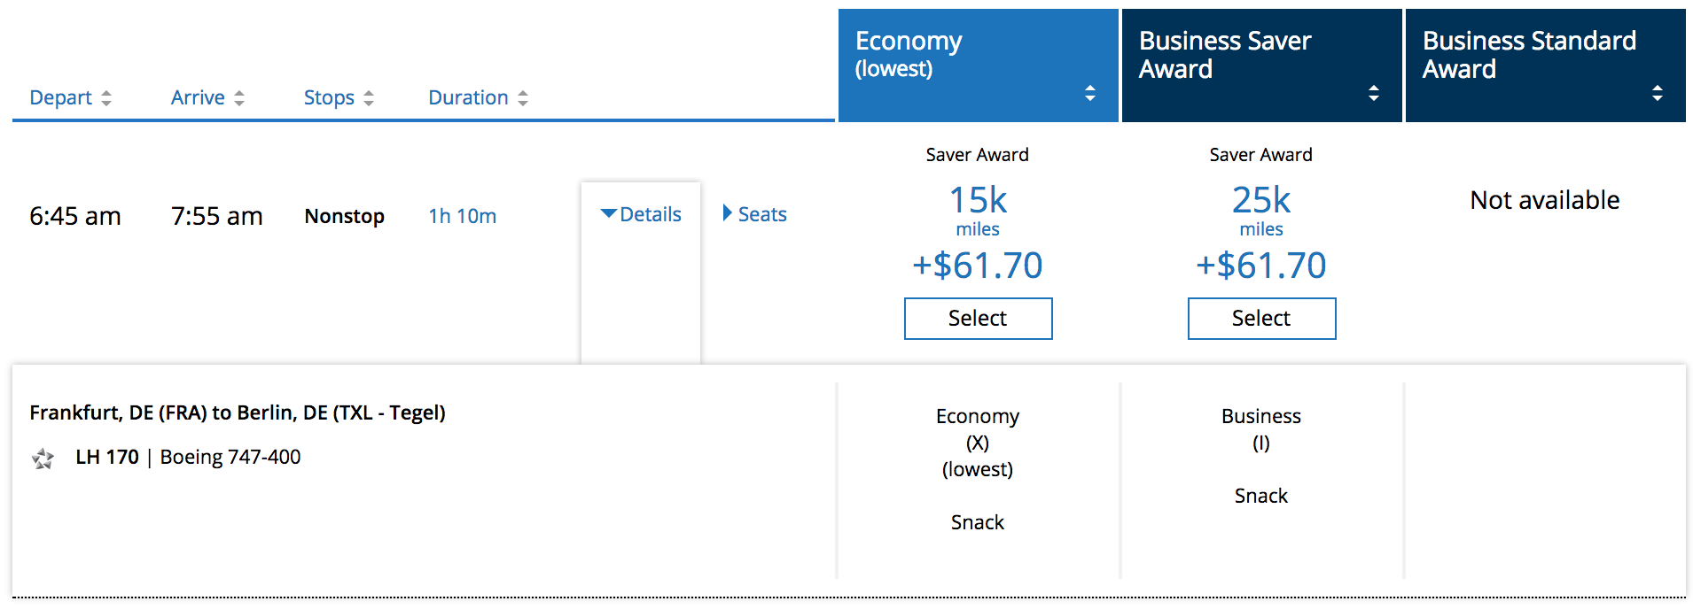Viewport: 1693px width, 609px height.
Task: Click the Depart column label
Action: click(60, 97)
